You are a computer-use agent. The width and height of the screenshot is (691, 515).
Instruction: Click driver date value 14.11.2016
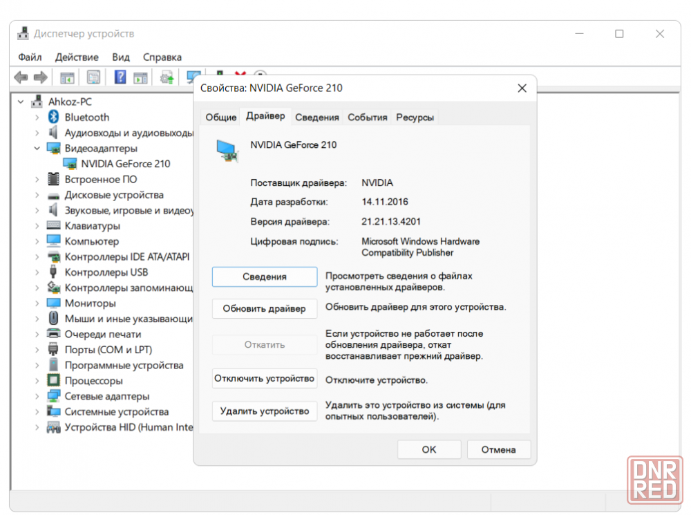[x=385, y=201]
